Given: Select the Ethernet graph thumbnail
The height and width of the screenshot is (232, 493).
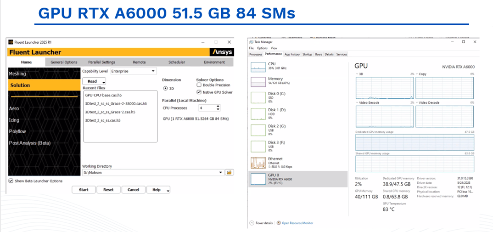Looking at the screenshot, I should [258, 162].
